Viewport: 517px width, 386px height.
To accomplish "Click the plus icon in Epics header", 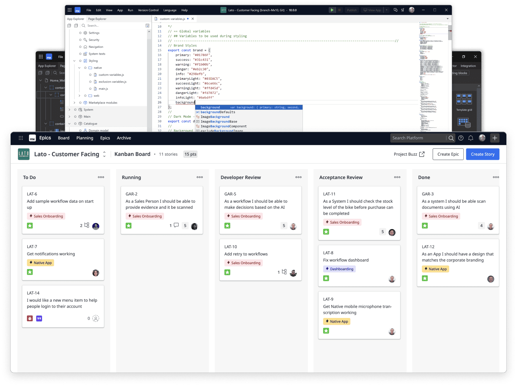I will [495, 138].
